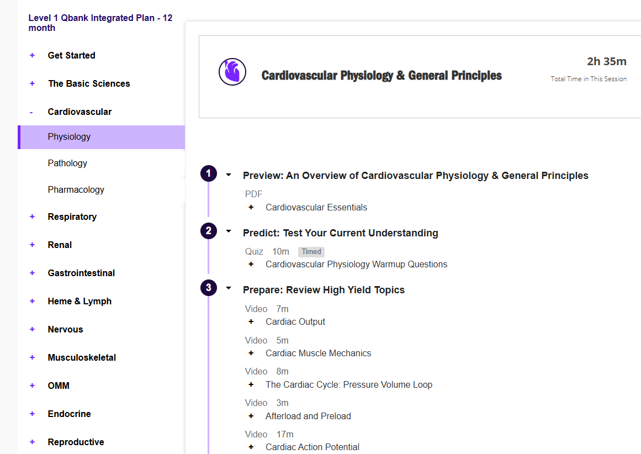641x454 pixels.
Task: Open The Cardiac Cycle: Pressure Volume Loop
Action: 348,385
